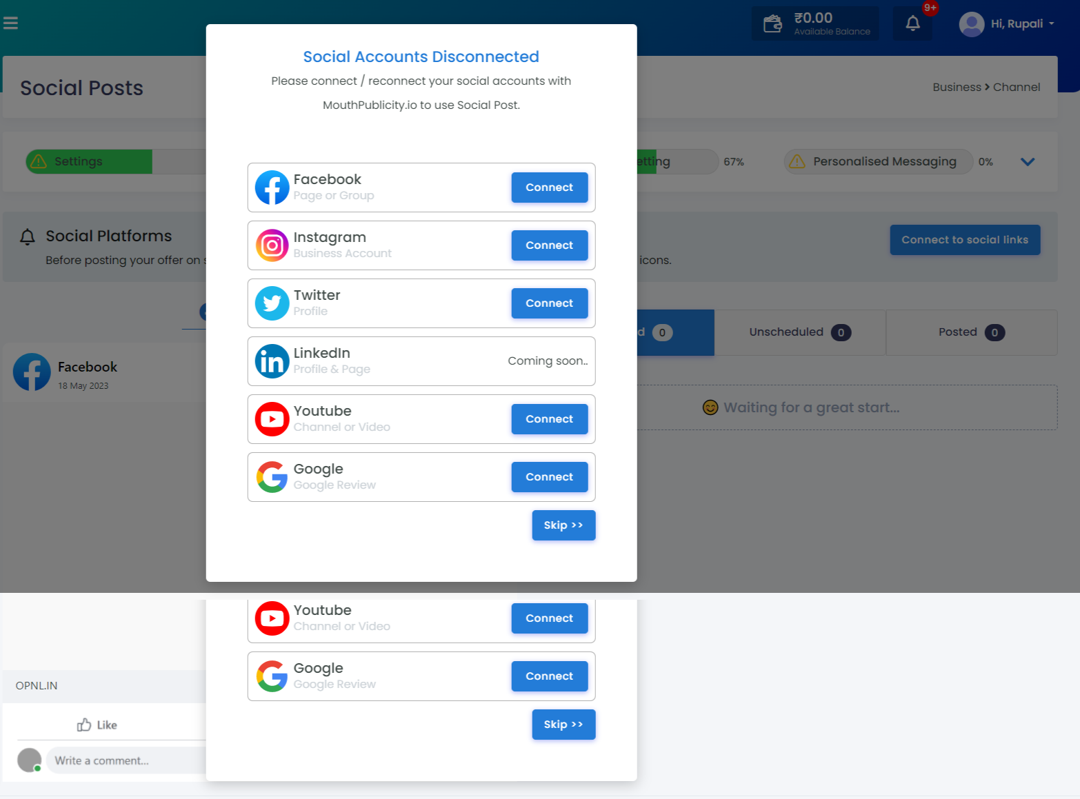Screen dimensions: 1080x799
Task: Click the 'Available Balance' label
Action: (832, 32)
